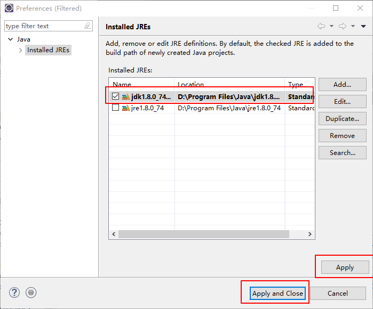Clear the filter text with eraser icon
Screen dimensions: 373x309
88,26
